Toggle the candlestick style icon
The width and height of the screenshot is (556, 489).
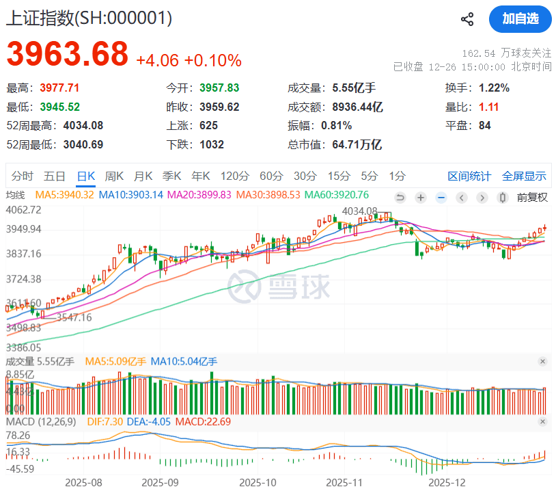pos(503,198)
